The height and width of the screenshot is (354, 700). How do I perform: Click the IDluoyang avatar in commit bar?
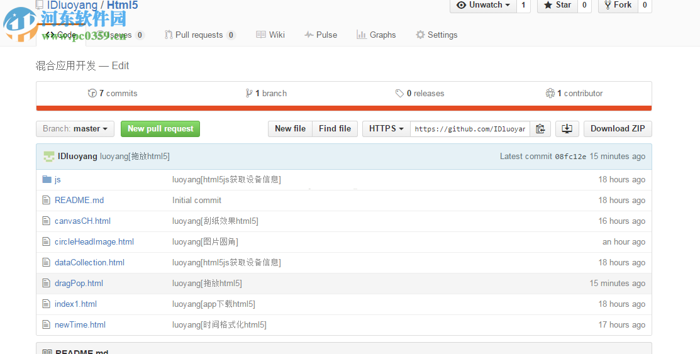click(x=48, y=156)
